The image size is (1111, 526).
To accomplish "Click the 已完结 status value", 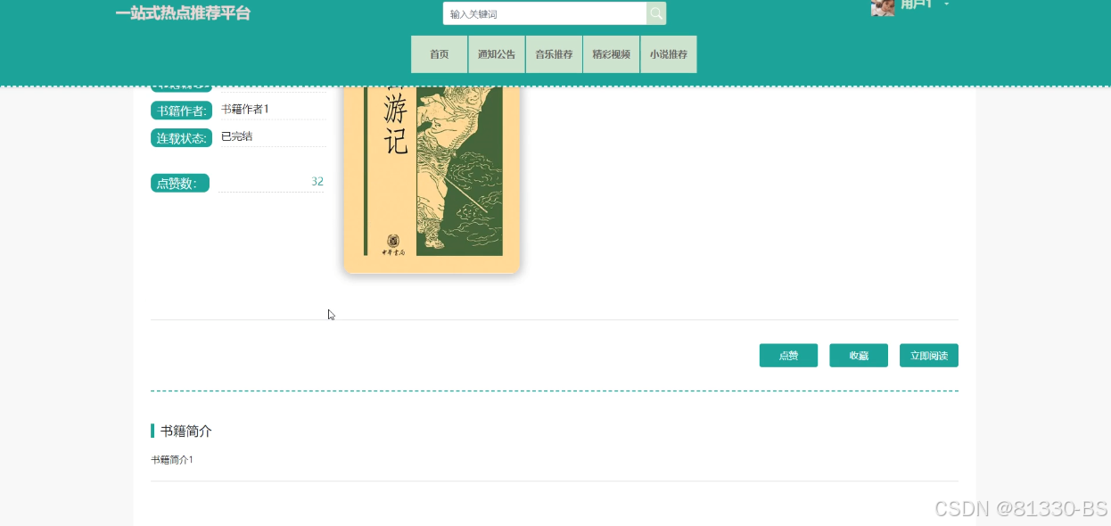I will [x=237, y=136].
